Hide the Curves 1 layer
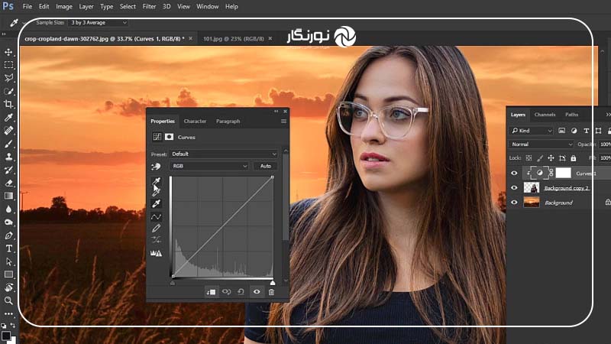Image resolution: width=611 pixels, height=344 pixels. (514, 174)
